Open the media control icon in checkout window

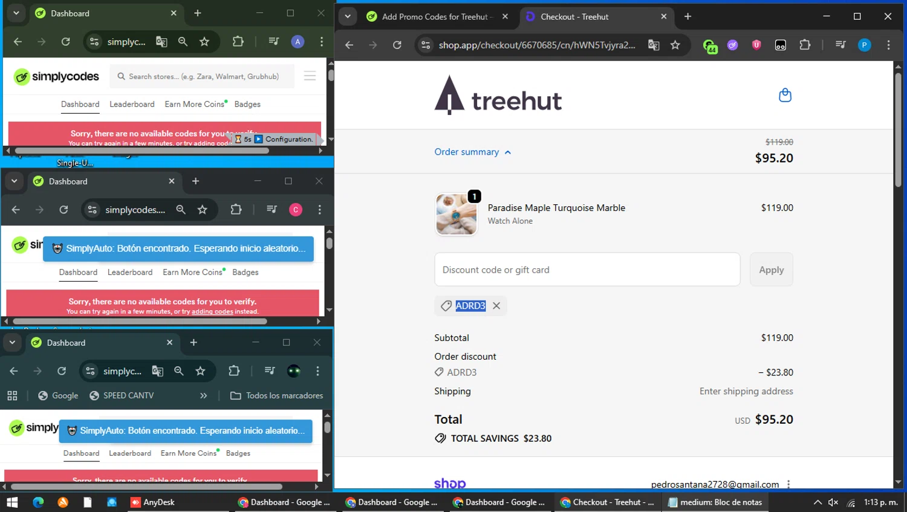(x=840, y=45)
